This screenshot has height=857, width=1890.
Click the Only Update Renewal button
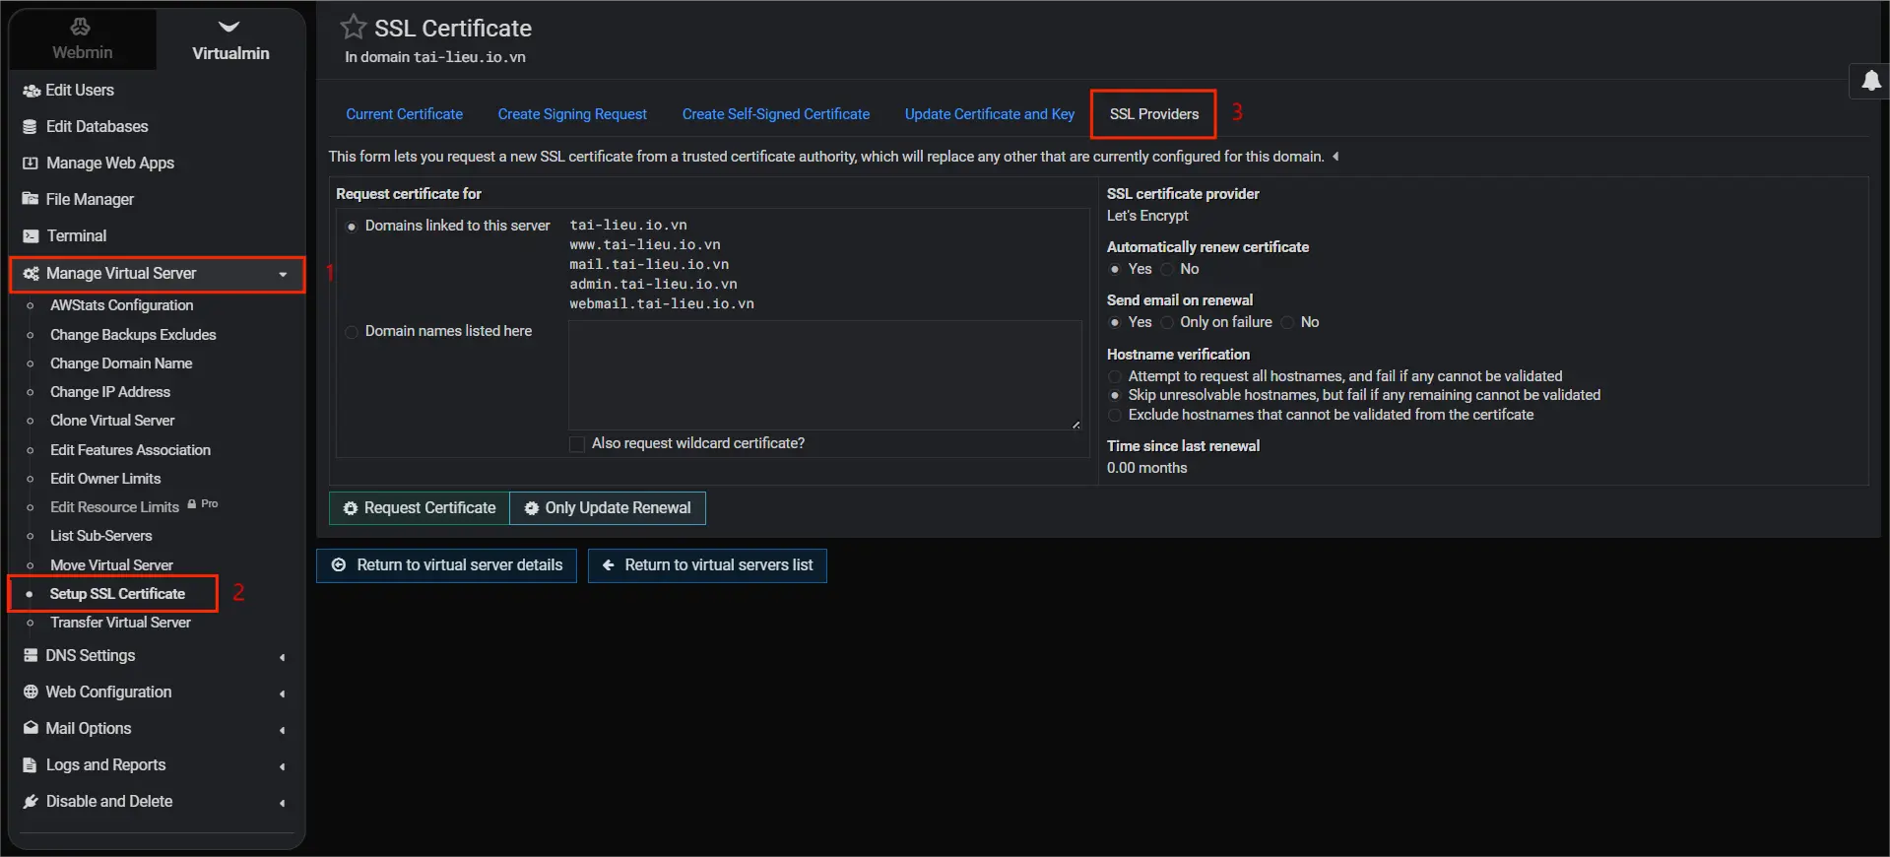[x=608, y=508]
